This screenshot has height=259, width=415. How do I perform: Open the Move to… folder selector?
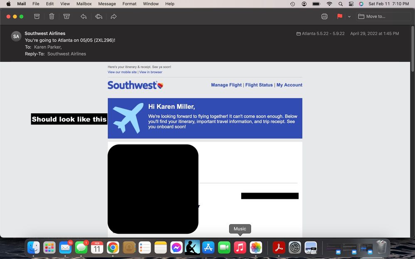(383, 17)
